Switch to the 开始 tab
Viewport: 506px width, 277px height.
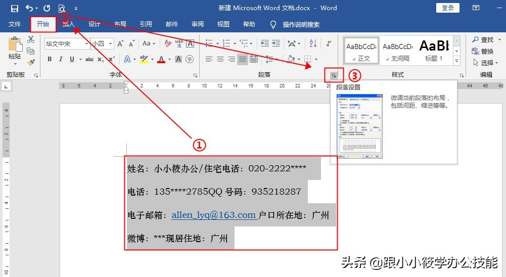(43, 24)
